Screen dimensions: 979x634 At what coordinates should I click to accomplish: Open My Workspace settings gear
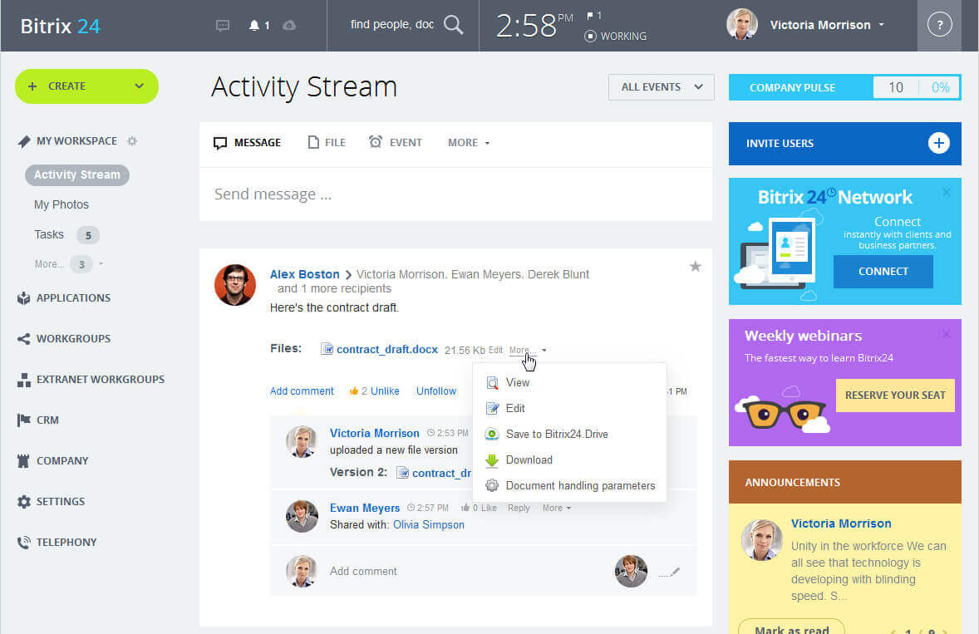(x=132, y=141)
